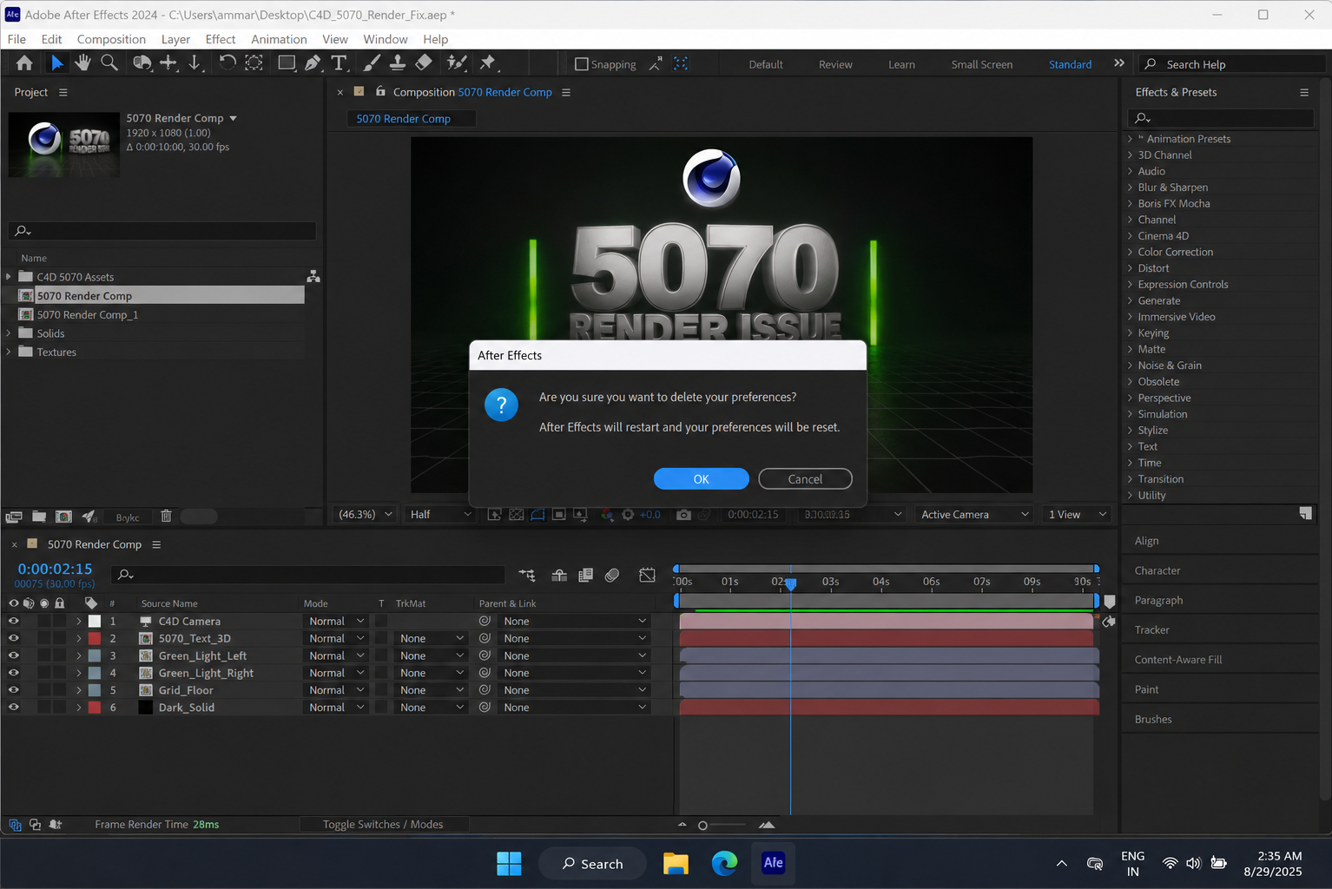Screen dimensions: 1332x889
Task: Hide the Green_Light_Right layer
Action: (13, 673)
